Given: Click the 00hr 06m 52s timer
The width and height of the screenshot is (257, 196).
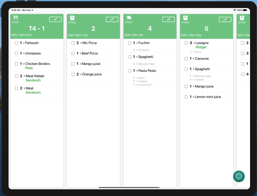Looking at the screenshot, I should (21, 35).
